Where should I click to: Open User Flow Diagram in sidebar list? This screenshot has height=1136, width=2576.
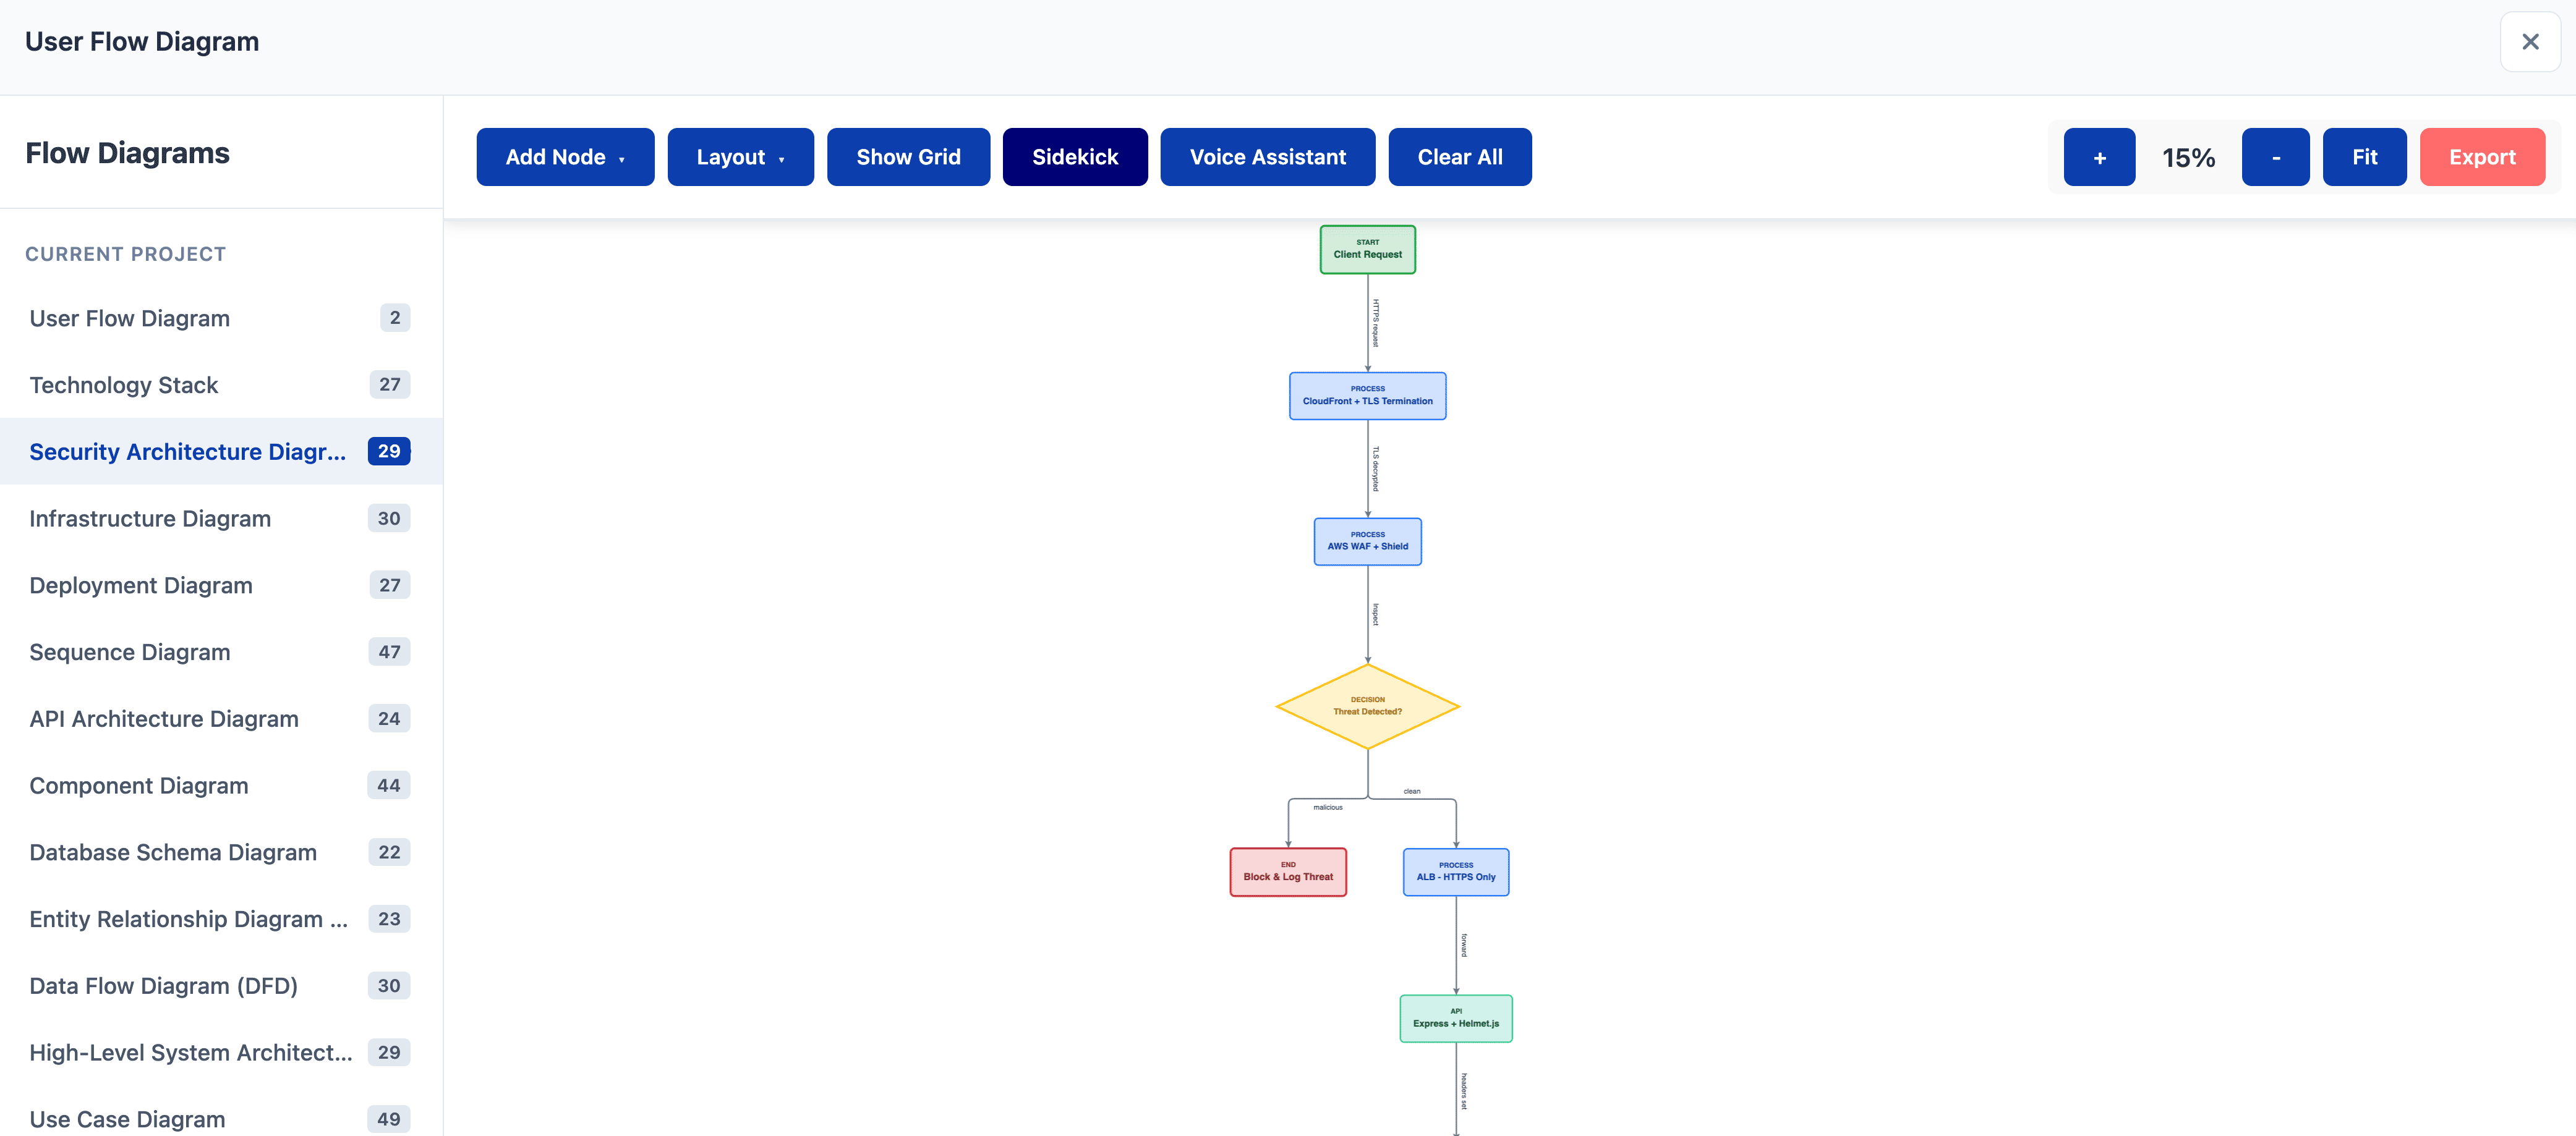tap(221, 318)
